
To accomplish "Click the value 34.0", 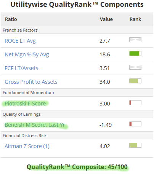I will [105, 82].
